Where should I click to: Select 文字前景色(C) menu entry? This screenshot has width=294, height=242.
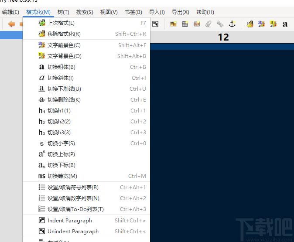coord(86,45)
